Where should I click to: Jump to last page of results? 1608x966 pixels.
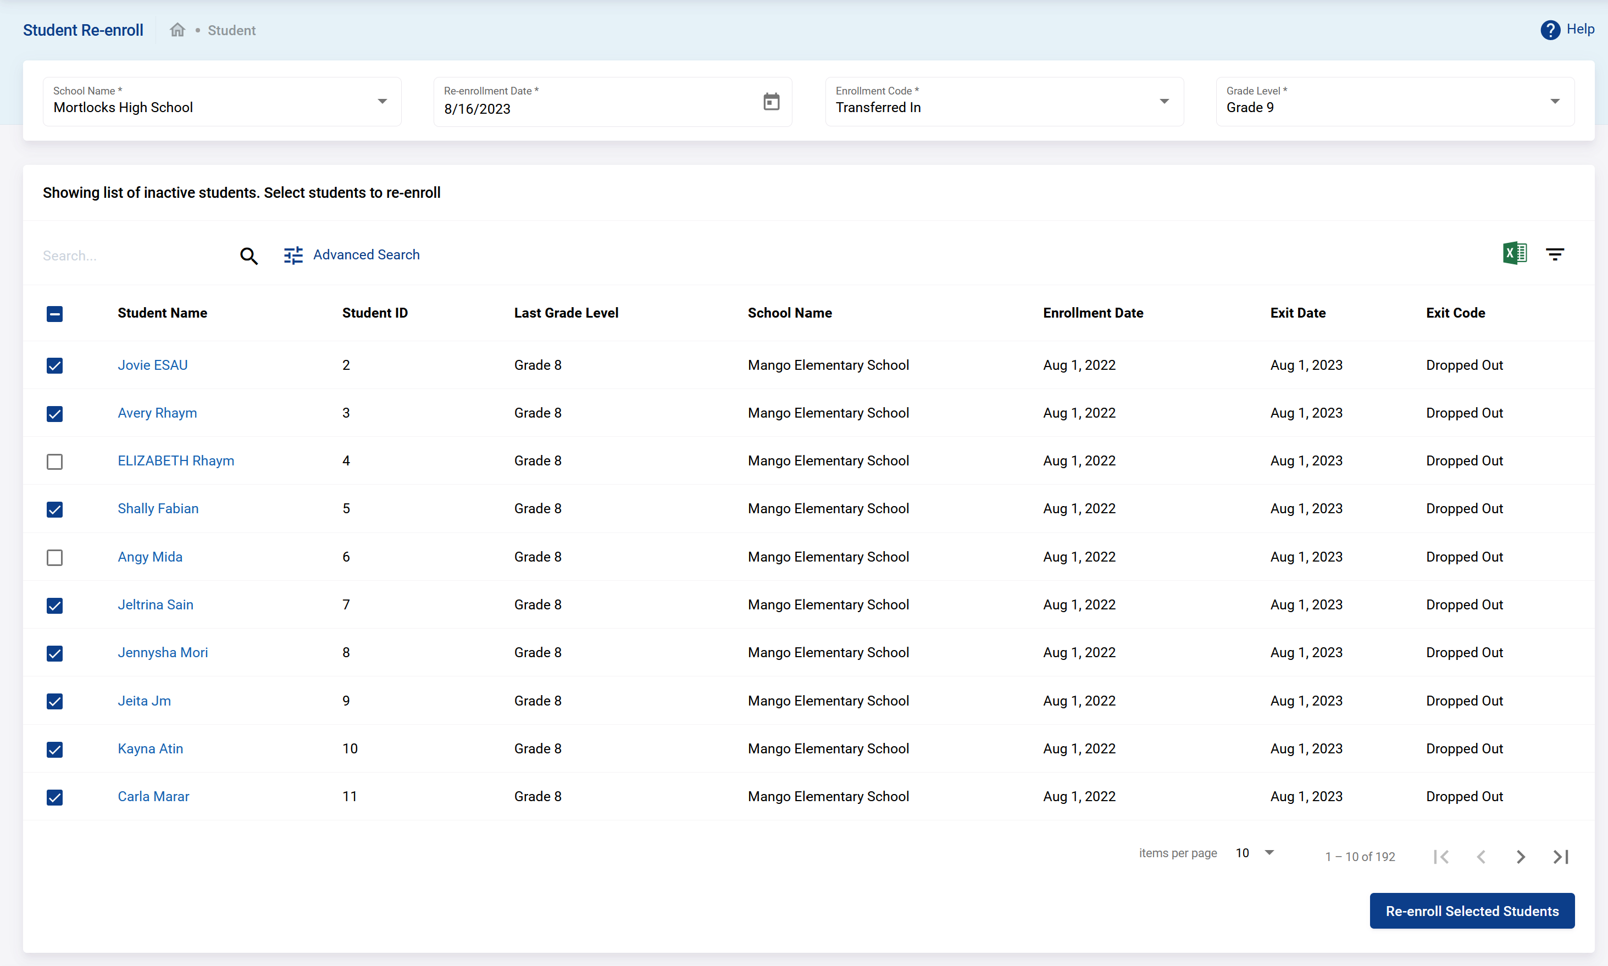(1561, 857)
